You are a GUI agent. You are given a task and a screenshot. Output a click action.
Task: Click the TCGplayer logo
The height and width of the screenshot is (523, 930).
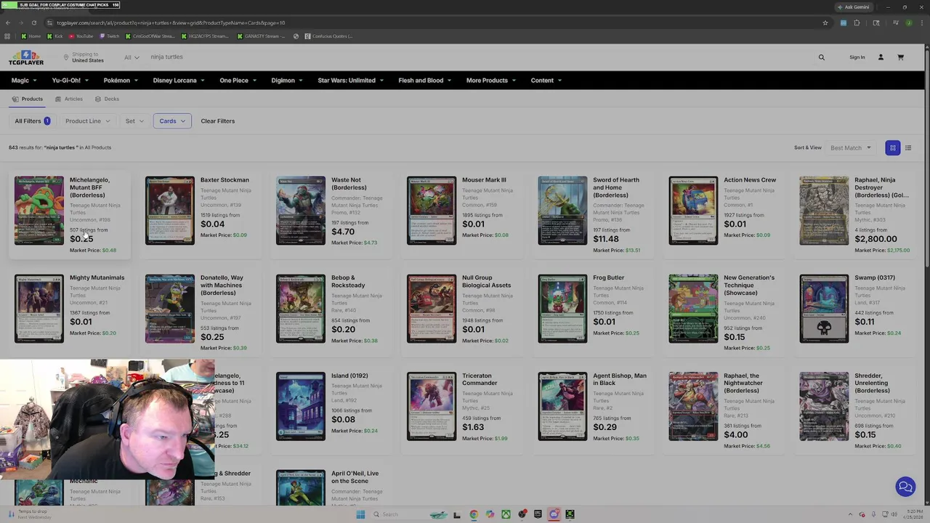26,57
